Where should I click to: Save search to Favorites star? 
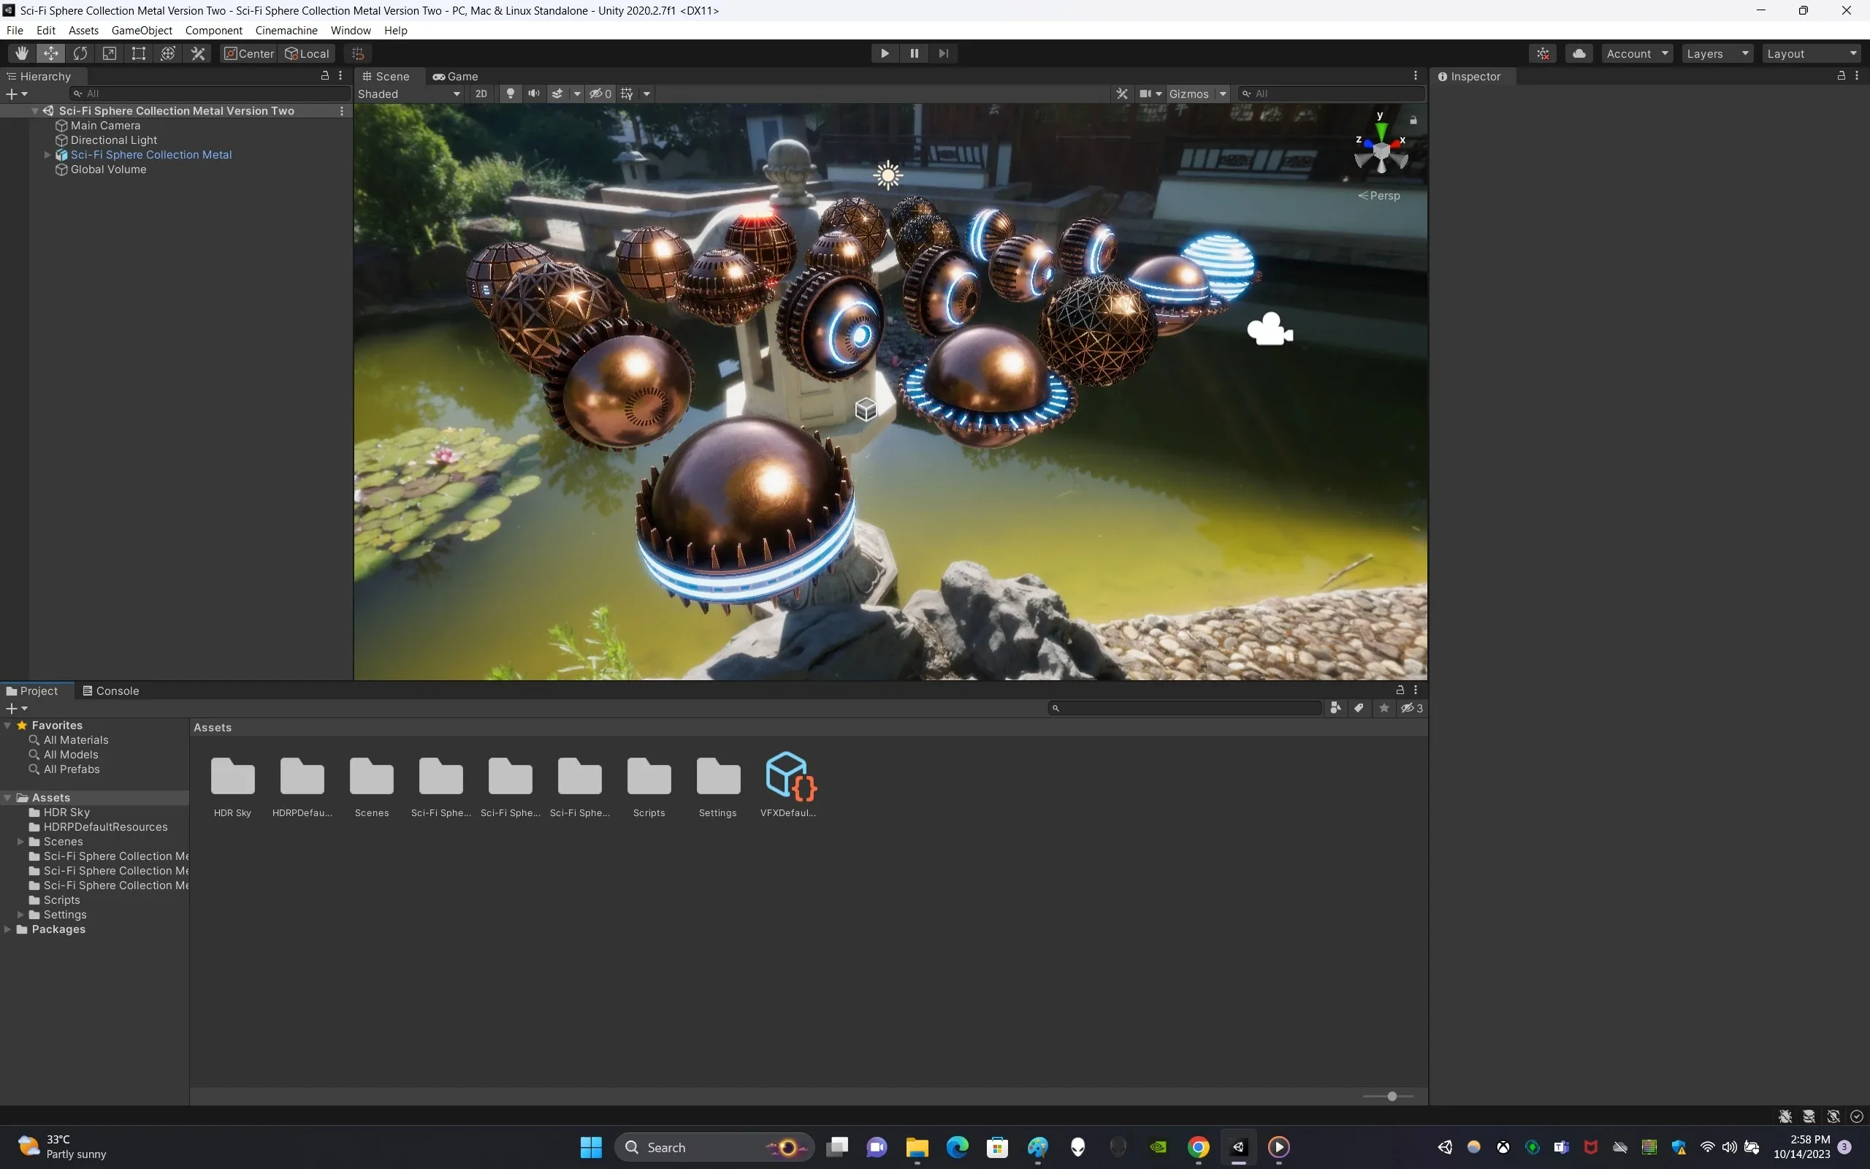(1384, 708)
